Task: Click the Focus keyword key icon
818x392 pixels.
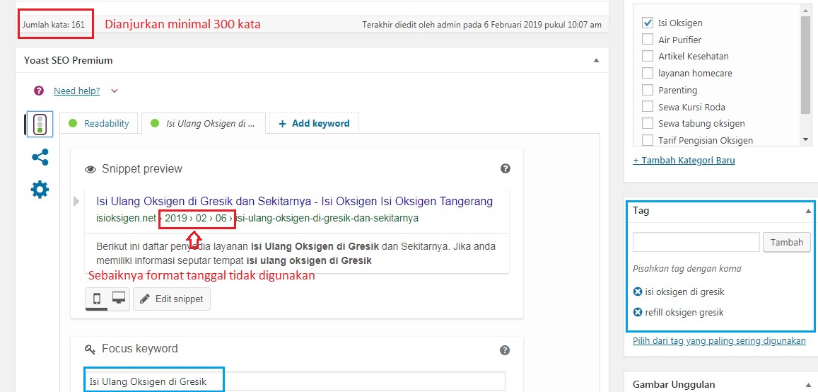Action: tap(90, 350)
